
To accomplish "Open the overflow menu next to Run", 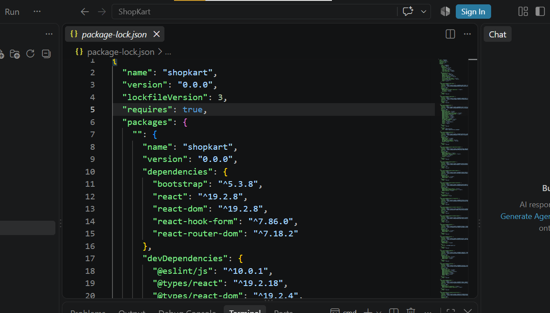I will click(x=37, y=12).
